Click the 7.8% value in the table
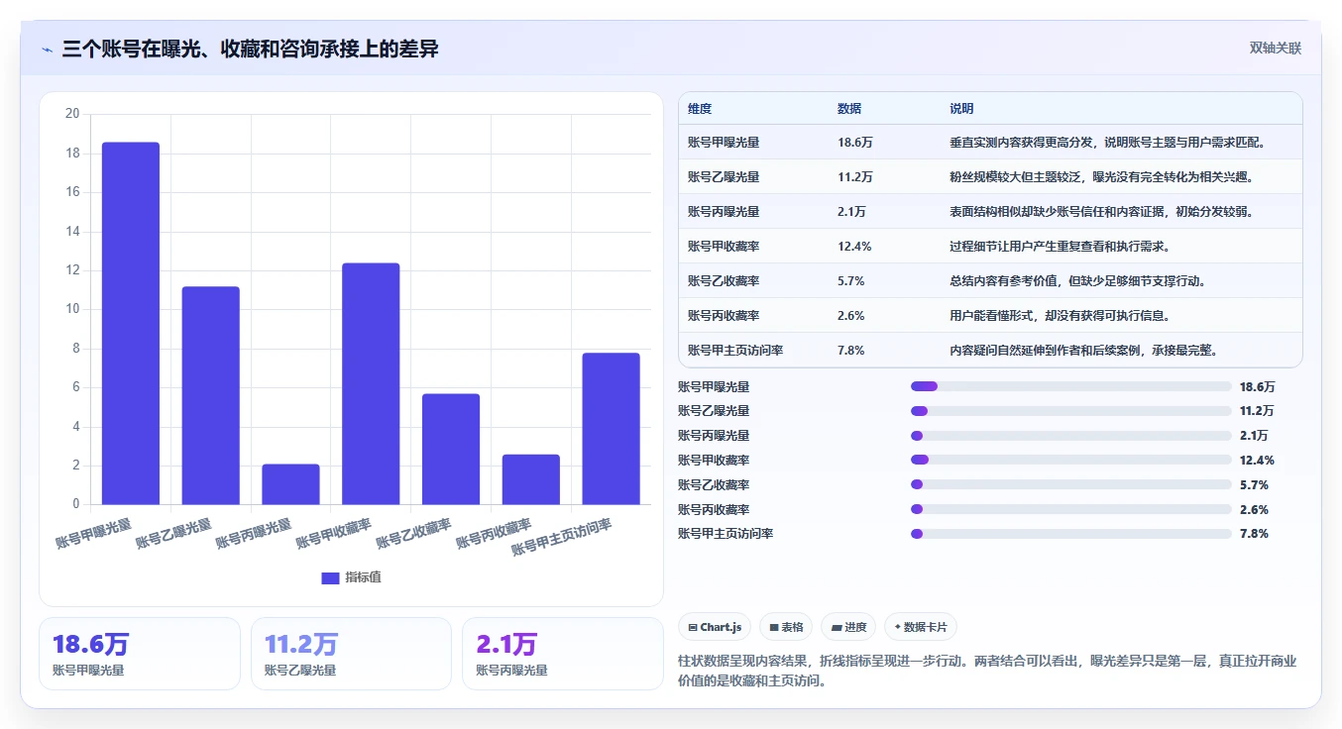Viewport: 1342px width, 729px height. [x=851, y=351]
